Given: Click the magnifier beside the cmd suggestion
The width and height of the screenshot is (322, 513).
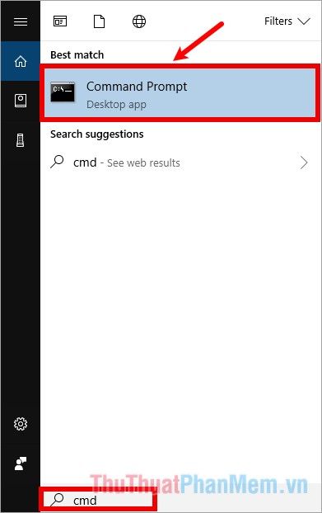Looking at the screenshot, I should point(57,162).
